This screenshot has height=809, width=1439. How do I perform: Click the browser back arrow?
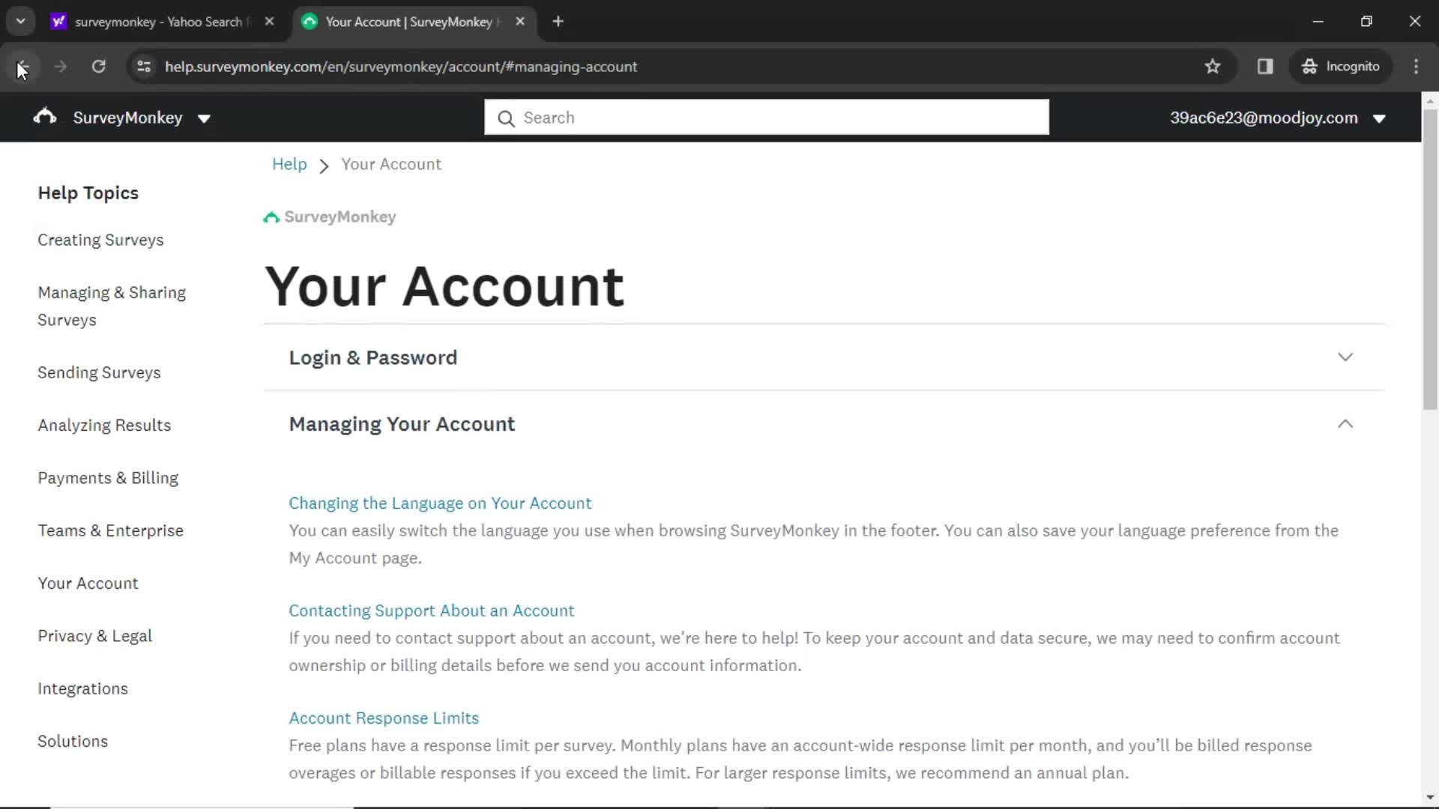pos(22,67)
